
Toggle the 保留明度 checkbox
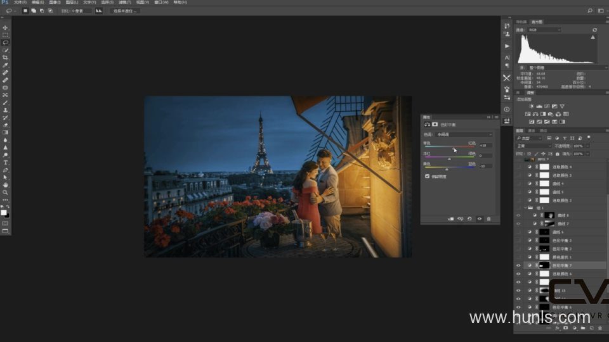pos(427,176)
